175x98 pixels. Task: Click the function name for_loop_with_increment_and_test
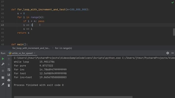41,10
